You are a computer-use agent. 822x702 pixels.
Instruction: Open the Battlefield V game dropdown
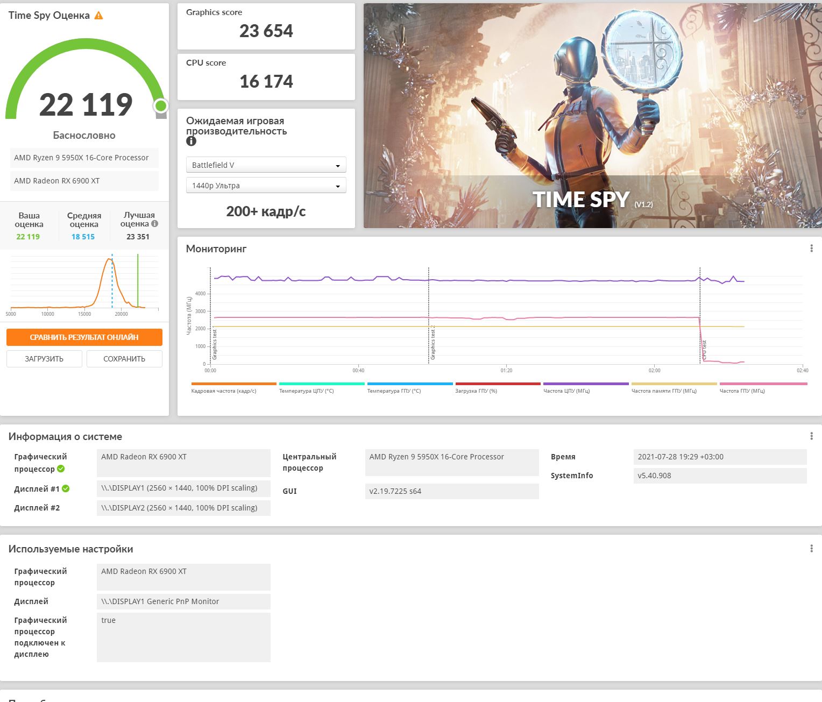click(266, 165)
